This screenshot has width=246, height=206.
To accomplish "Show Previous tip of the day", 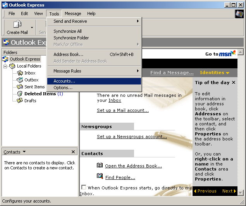I will [205, 191].
